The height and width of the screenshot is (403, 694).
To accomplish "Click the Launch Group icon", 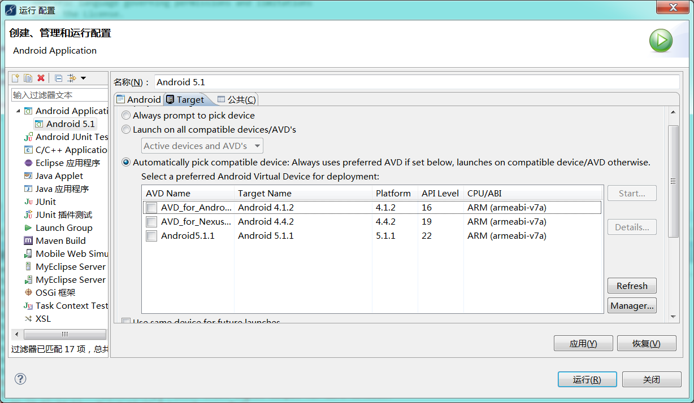I will coord(28,228).
